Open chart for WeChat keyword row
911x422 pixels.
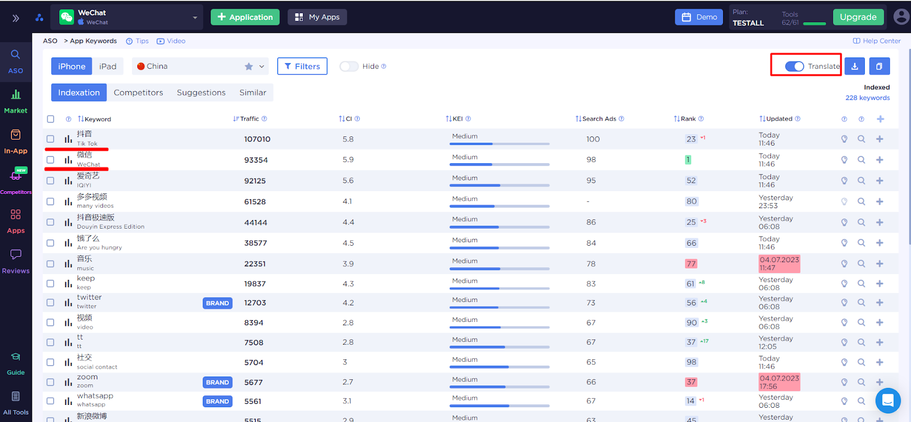[68, 160]
